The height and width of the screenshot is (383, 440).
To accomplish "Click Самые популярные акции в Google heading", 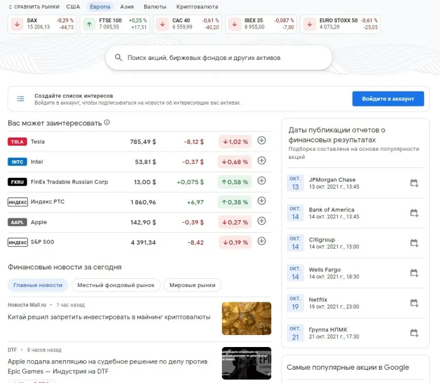I will 348,367.
